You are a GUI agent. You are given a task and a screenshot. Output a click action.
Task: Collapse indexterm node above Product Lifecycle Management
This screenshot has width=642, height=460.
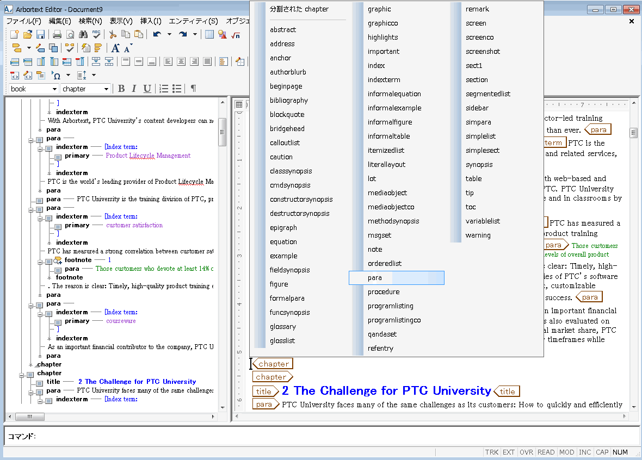40,149
